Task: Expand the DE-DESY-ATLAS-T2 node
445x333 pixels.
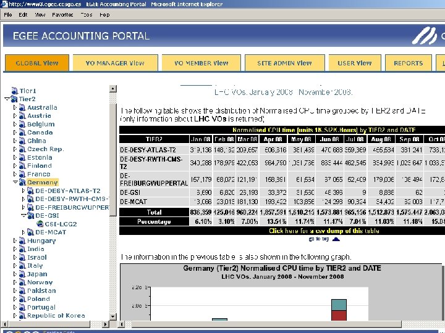Action: click(x=23, y=191)
